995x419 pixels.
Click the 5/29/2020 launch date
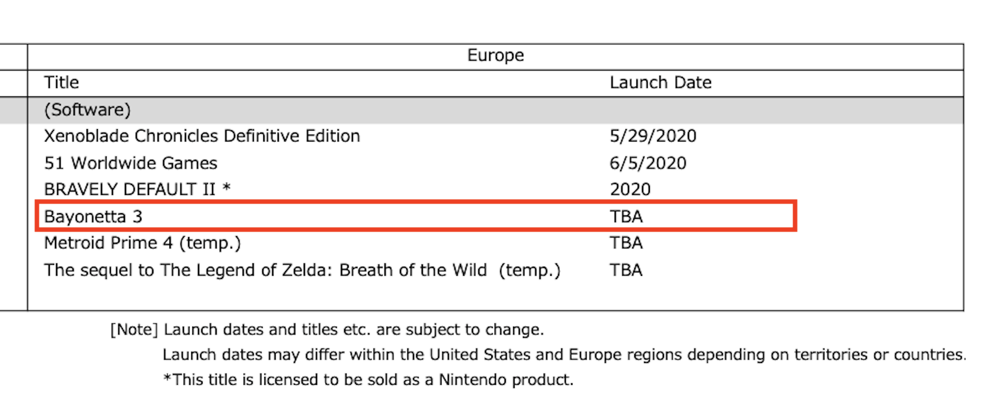653,136
